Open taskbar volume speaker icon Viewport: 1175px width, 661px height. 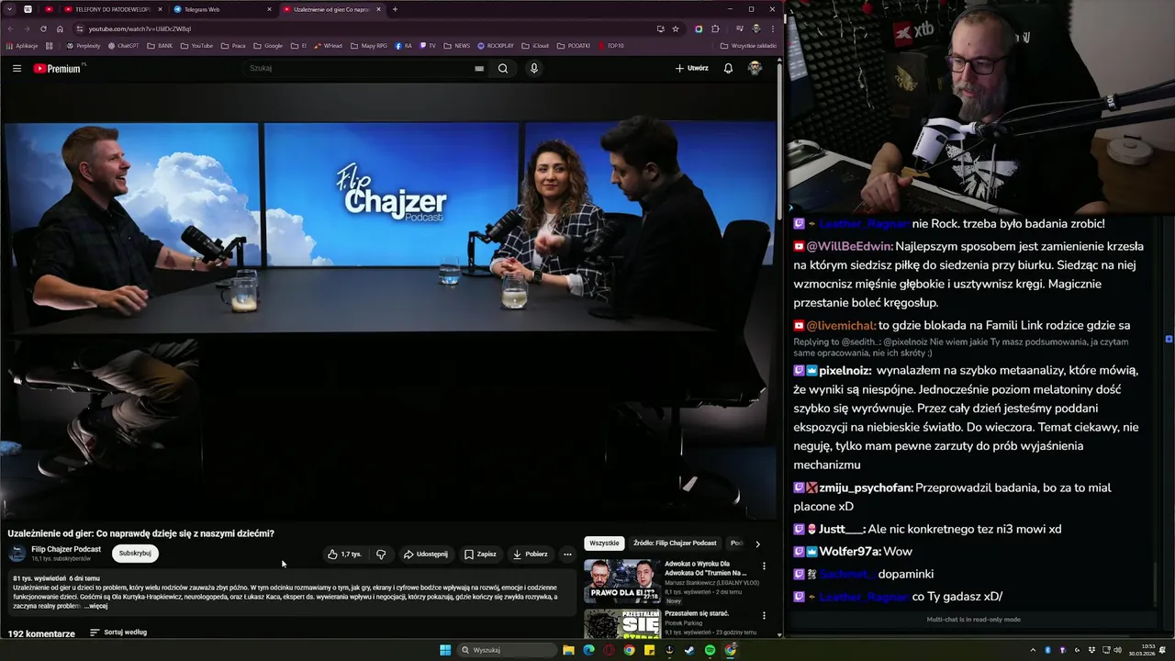(x=1117, y=650)
